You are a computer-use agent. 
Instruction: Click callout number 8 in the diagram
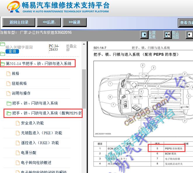[x=110, y=97]
